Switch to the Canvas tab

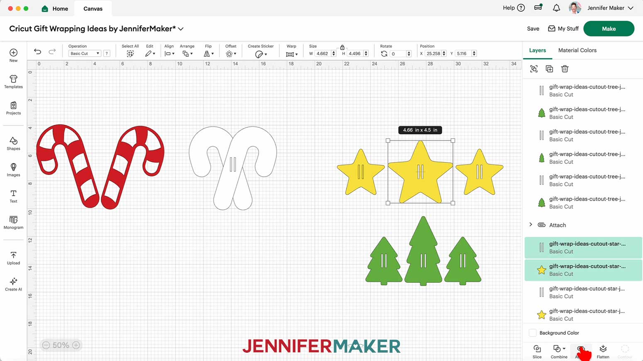(93, 8)
